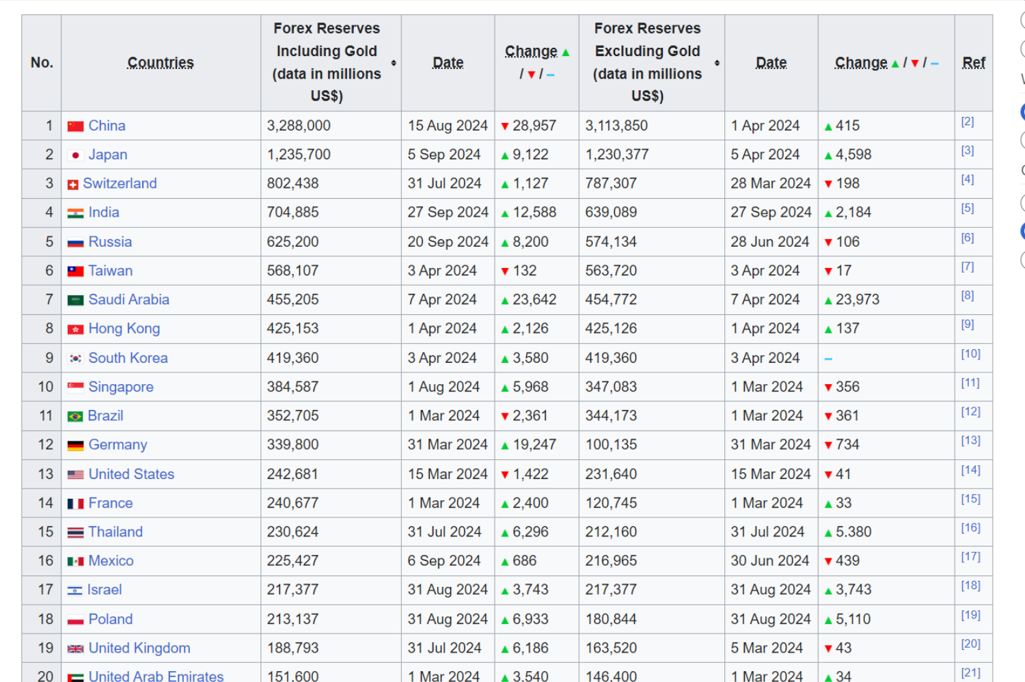Viewport: 1025px width, 682px height.
Task: Open the Singapore country link
Action: (x=121, y=387)
